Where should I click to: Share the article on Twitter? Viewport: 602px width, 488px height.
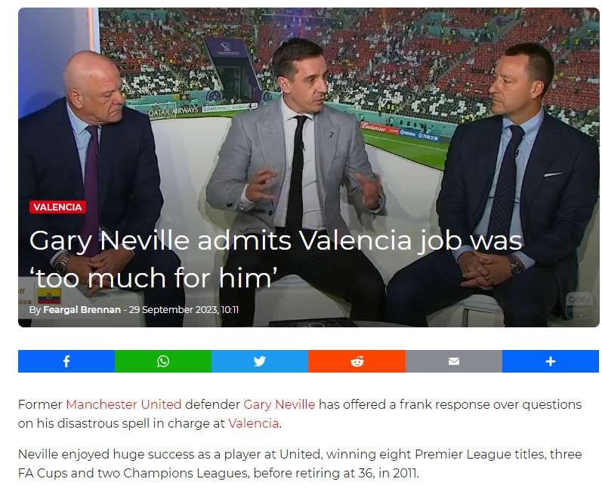[x=260, y=361]
